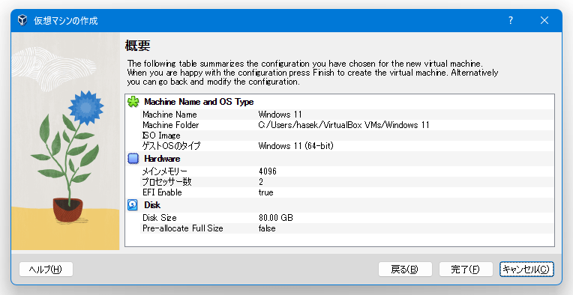Click the green Machine Name and OS Type icon
Image resolution: width=573 pixels, height=295 pixels.
tap(133, 102)
